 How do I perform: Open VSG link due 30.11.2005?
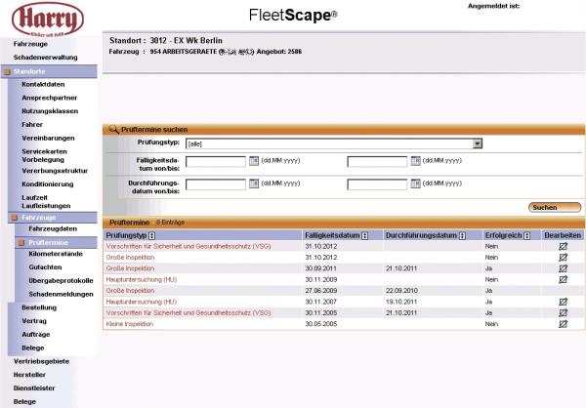pyautogui.click(x=188, y=313)
